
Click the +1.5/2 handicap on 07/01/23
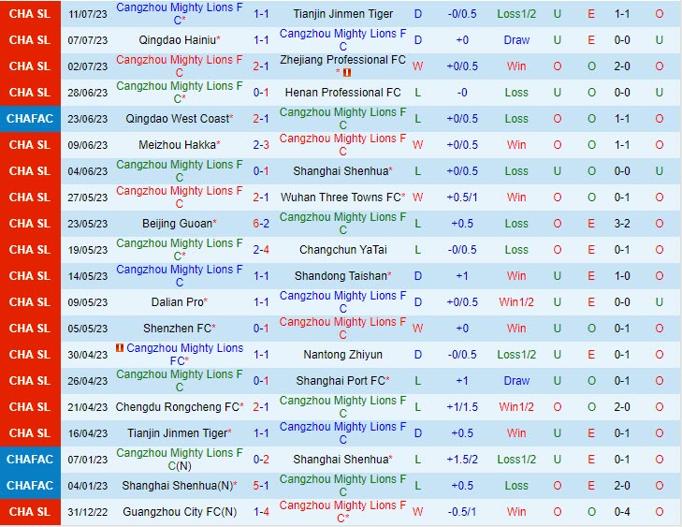click(x=462, y=460)
